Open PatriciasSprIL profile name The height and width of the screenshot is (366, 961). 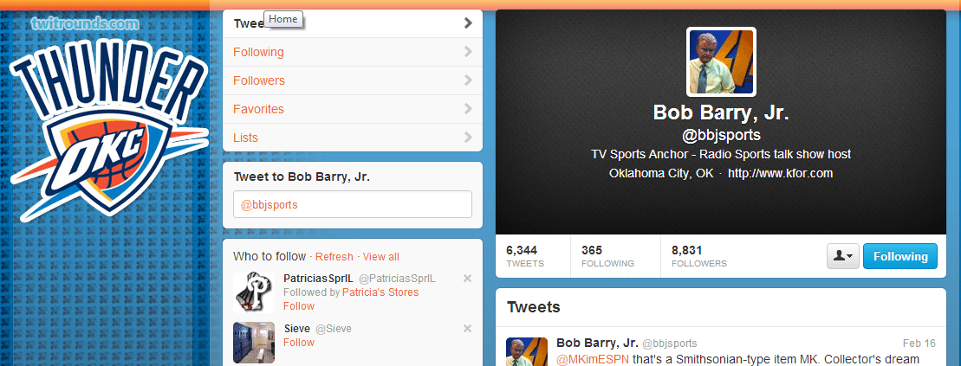pos(318,279)
